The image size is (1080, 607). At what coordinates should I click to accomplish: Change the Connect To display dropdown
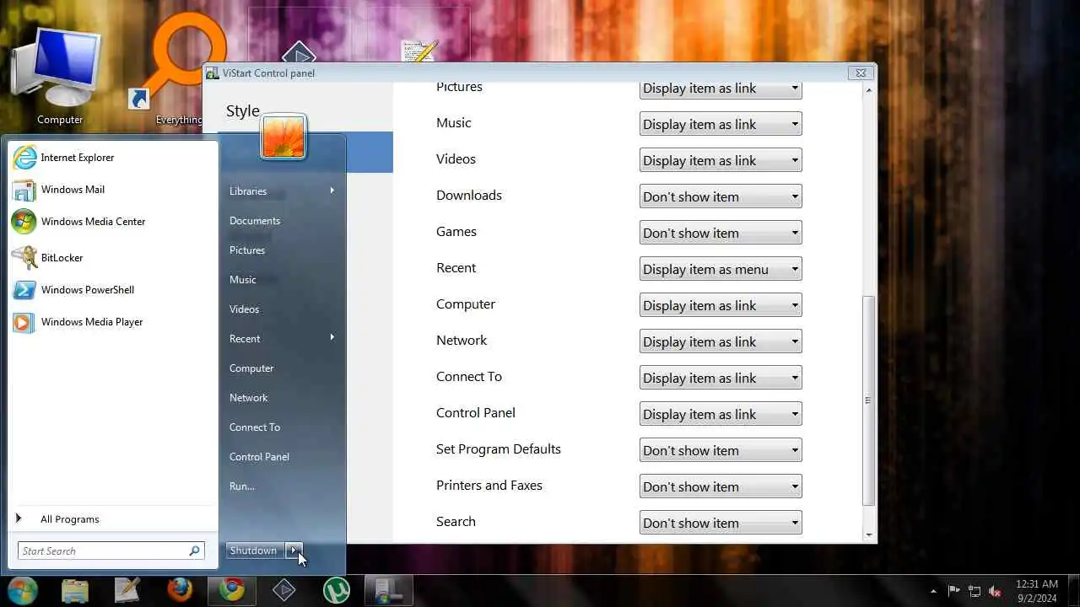[x=721, y=378]
